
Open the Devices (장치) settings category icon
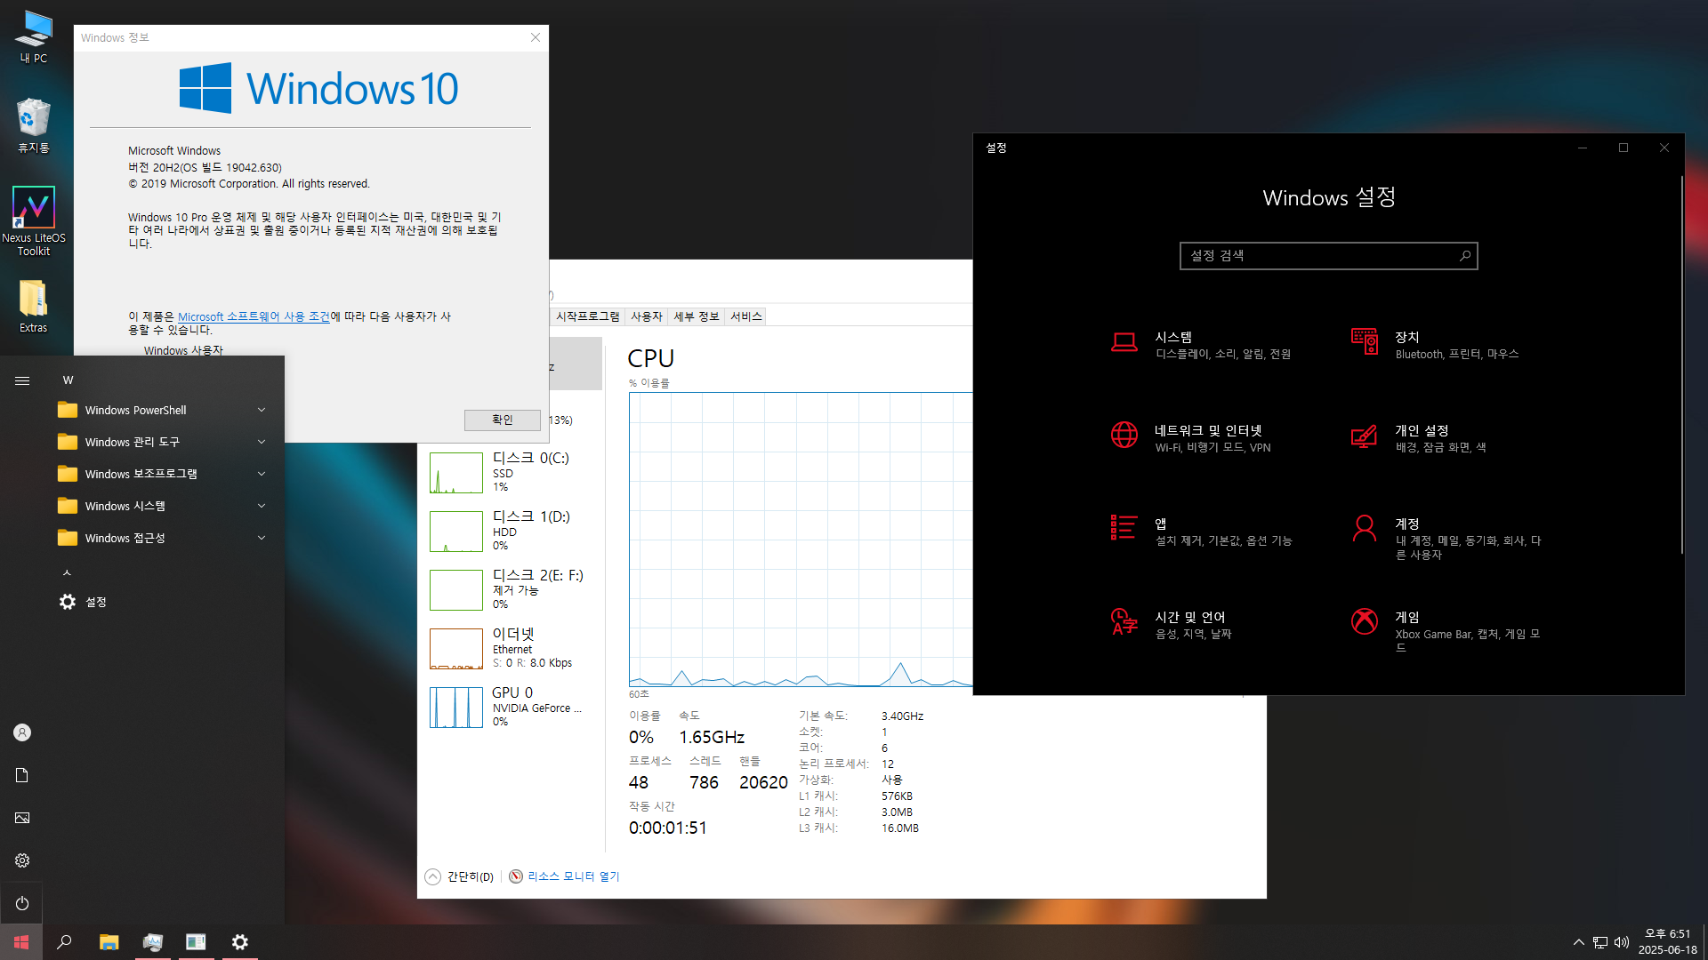pos(1364,341)
